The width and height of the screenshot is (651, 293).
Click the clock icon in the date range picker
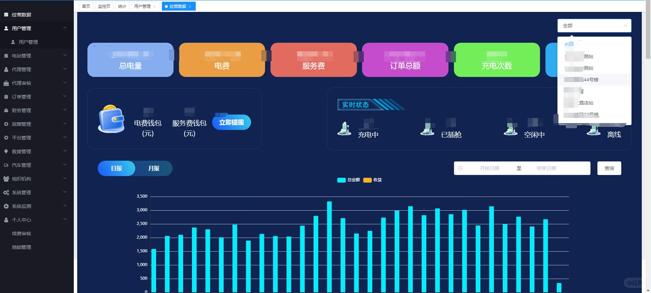coord(460,168)
